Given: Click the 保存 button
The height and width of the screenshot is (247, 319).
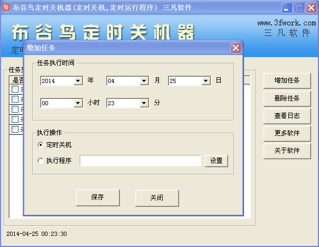Looking at the screenshot, I should tap(98, 197).
